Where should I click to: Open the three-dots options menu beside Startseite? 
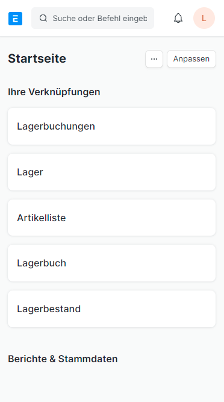(154, 59)
